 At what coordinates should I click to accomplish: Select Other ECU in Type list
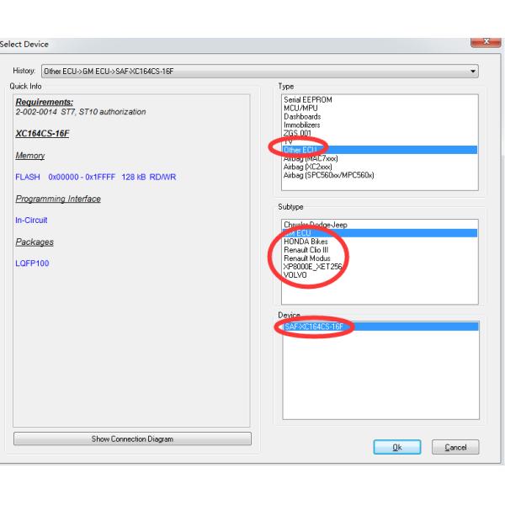303,150
